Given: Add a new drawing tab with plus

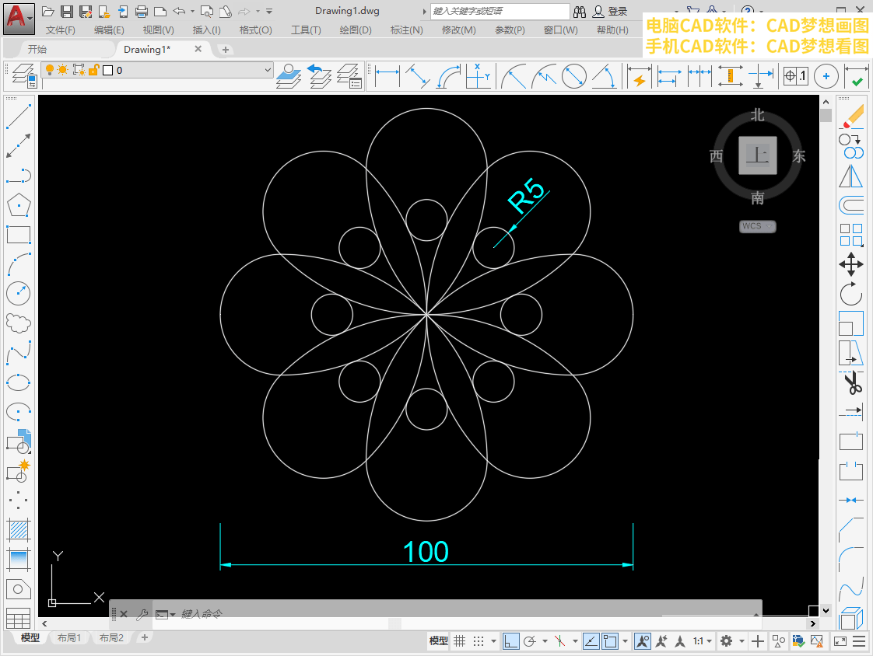Looking at the screenshot, I should [x=226, y=50].
